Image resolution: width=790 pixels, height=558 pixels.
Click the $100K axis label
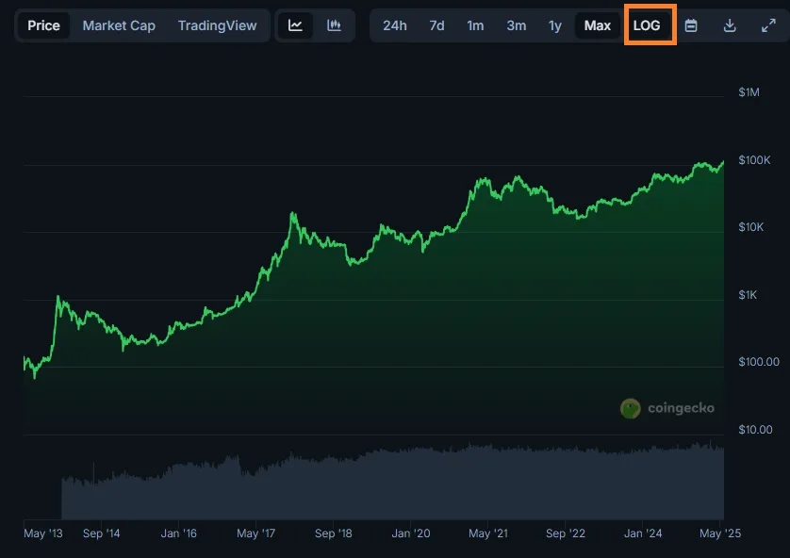tap(754, 159)
